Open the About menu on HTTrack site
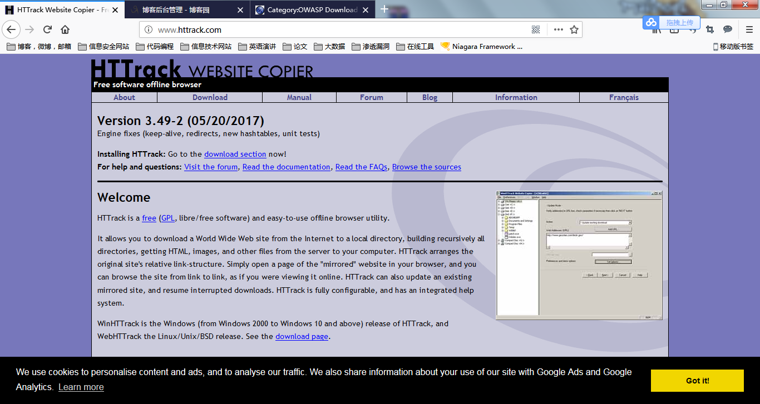 pyautogui.click(x=125, y=97)
